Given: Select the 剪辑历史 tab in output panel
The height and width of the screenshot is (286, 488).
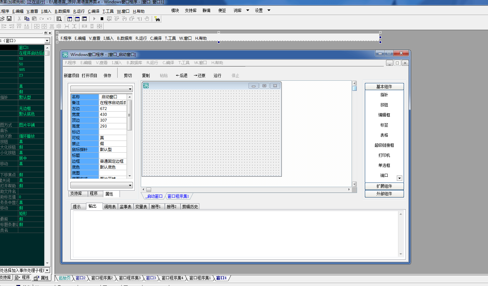Looking at the screenshot, I should coord(190,207).
